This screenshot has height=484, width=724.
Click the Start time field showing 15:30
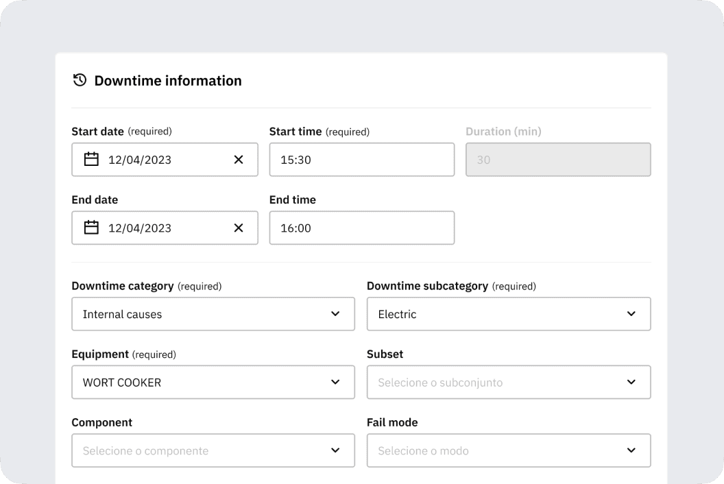click(x=361, y=160)
